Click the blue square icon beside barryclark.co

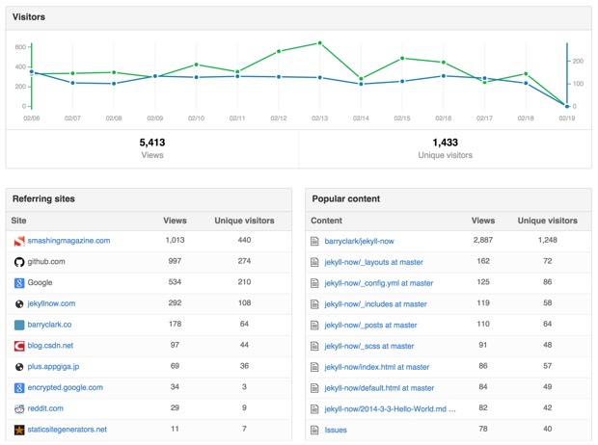click(x=19, y=325)
